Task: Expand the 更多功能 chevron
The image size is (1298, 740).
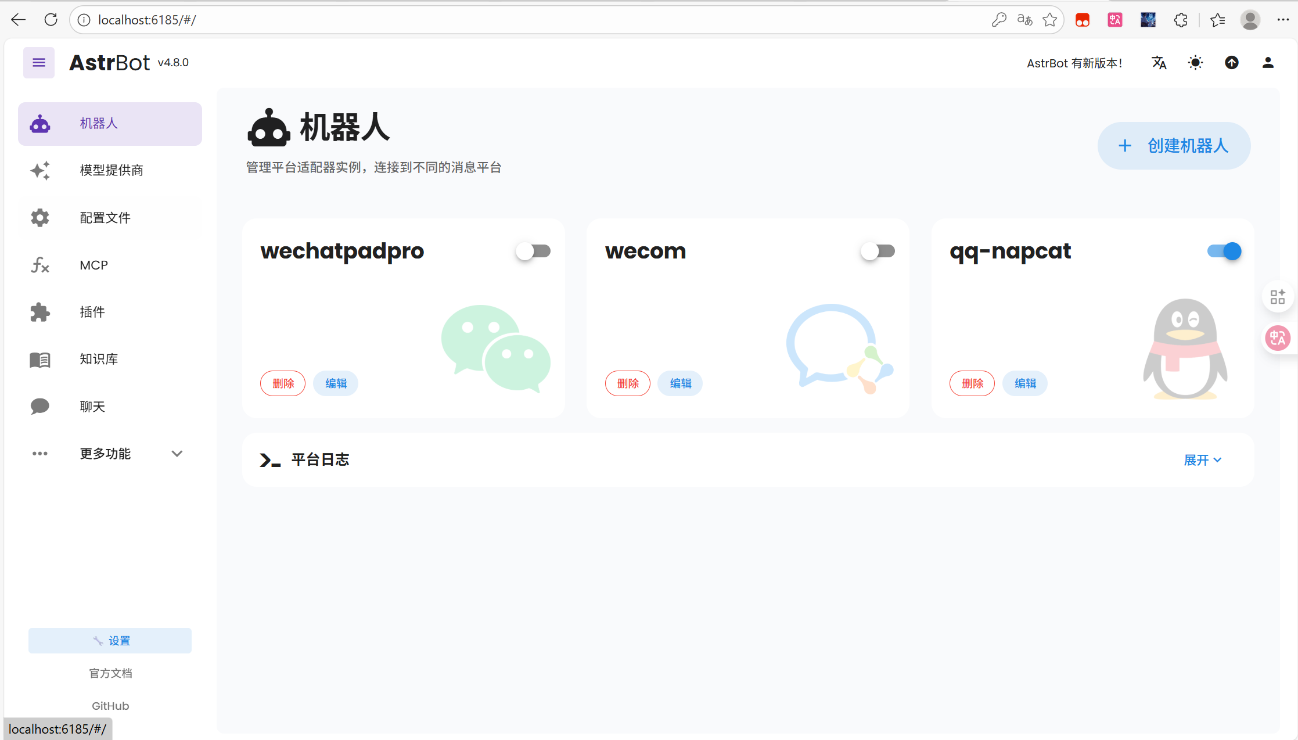Action: click(177, 454)
